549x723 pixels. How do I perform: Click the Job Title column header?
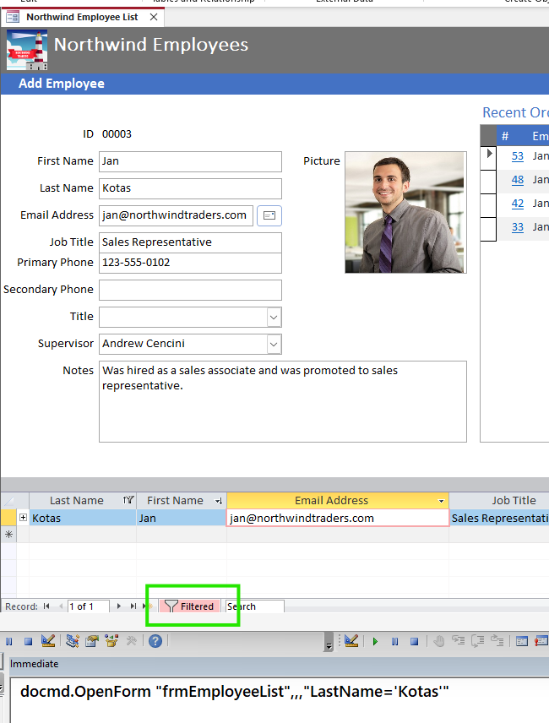[x=499, y=500]
